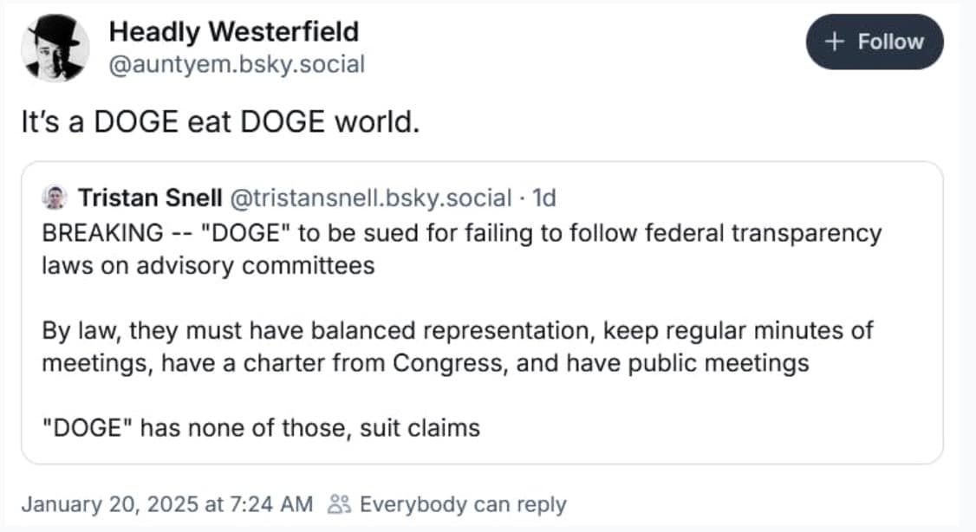Click the plus icon in the Follow button
This screenshot has width=976, height=532.
(835, 42)
